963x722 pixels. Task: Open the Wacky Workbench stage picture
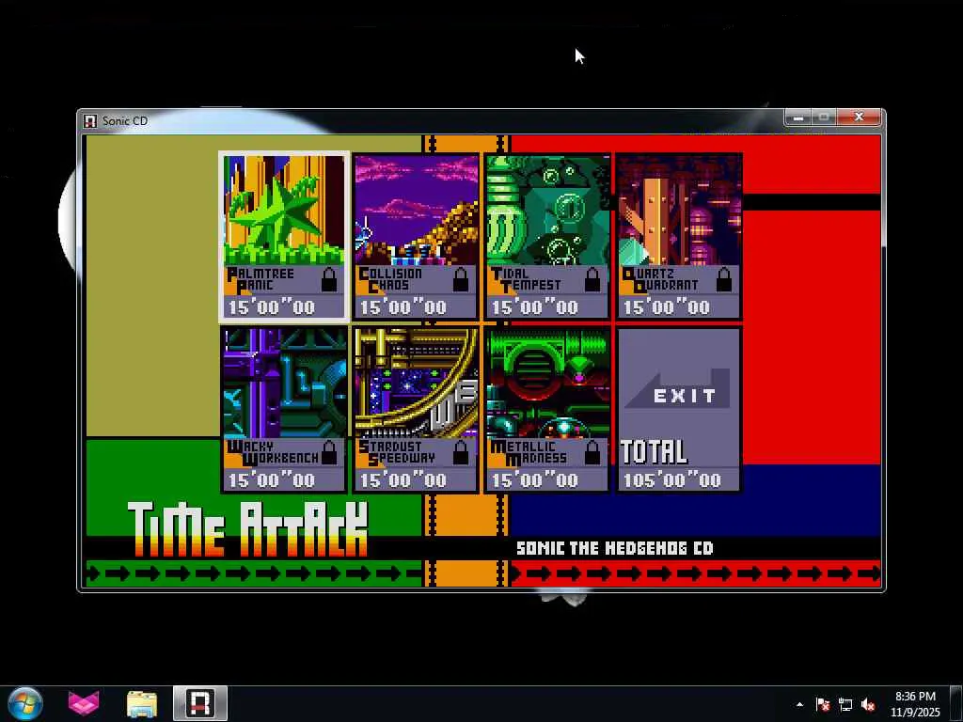click(x=284, y=383)
